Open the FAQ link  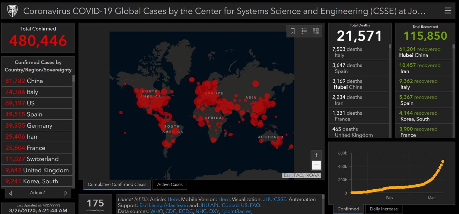click(x=255, y=205)
